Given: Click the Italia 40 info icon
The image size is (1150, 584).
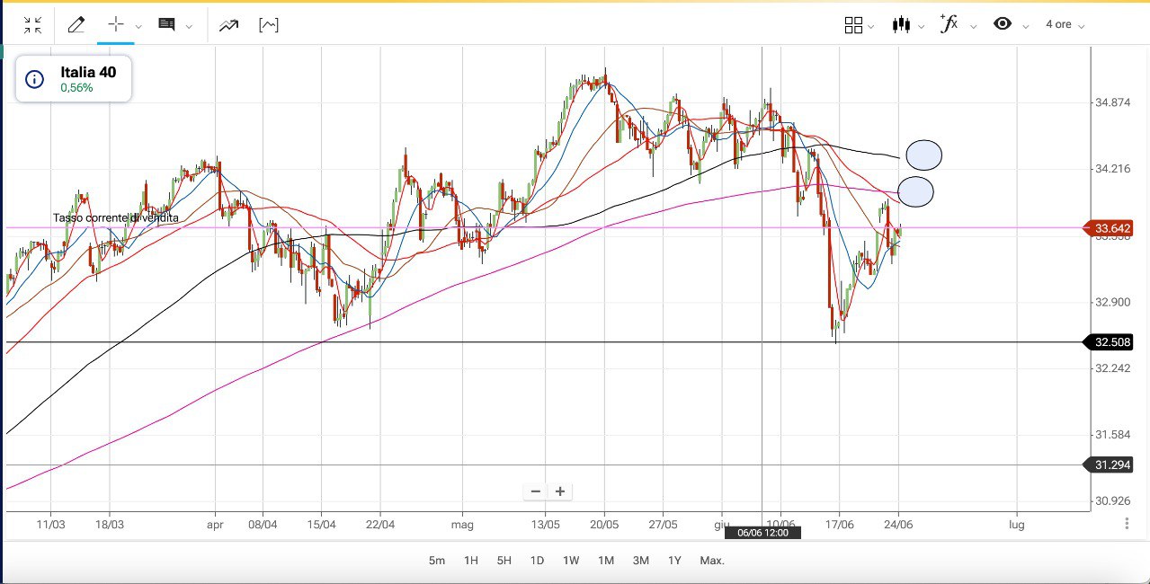Looking at the screenshot, I should 35,79.
